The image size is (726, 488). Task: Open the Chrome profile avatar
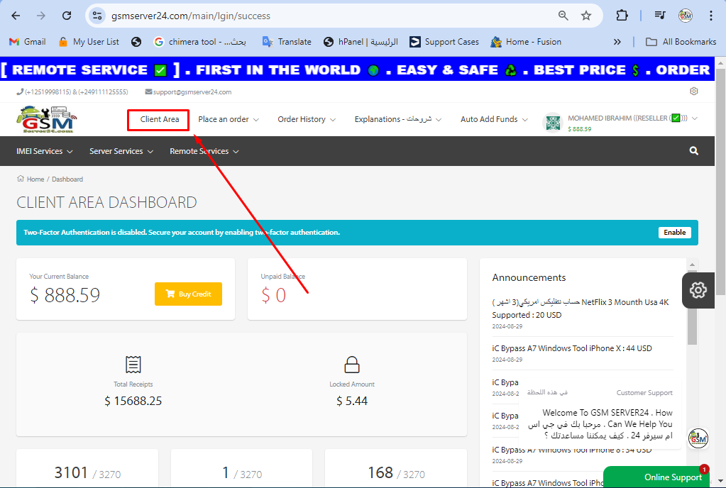686,16
